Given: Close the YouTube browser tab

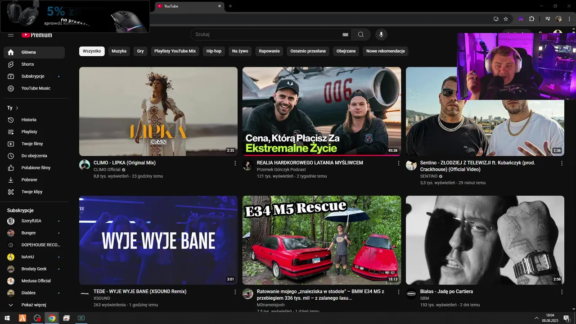Looking at the screenshot, I should pyautogui.click(x=220, y=6).
